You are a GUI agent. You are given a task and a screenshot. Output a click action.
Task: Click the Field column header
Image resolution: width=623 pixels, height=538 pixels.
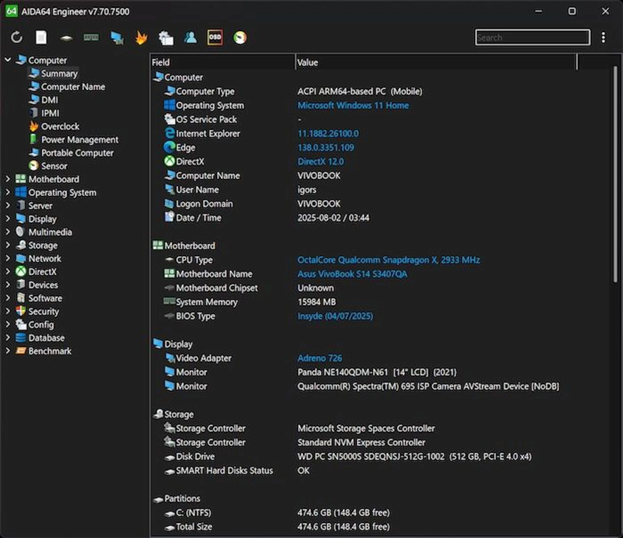(x=223, y=62)
